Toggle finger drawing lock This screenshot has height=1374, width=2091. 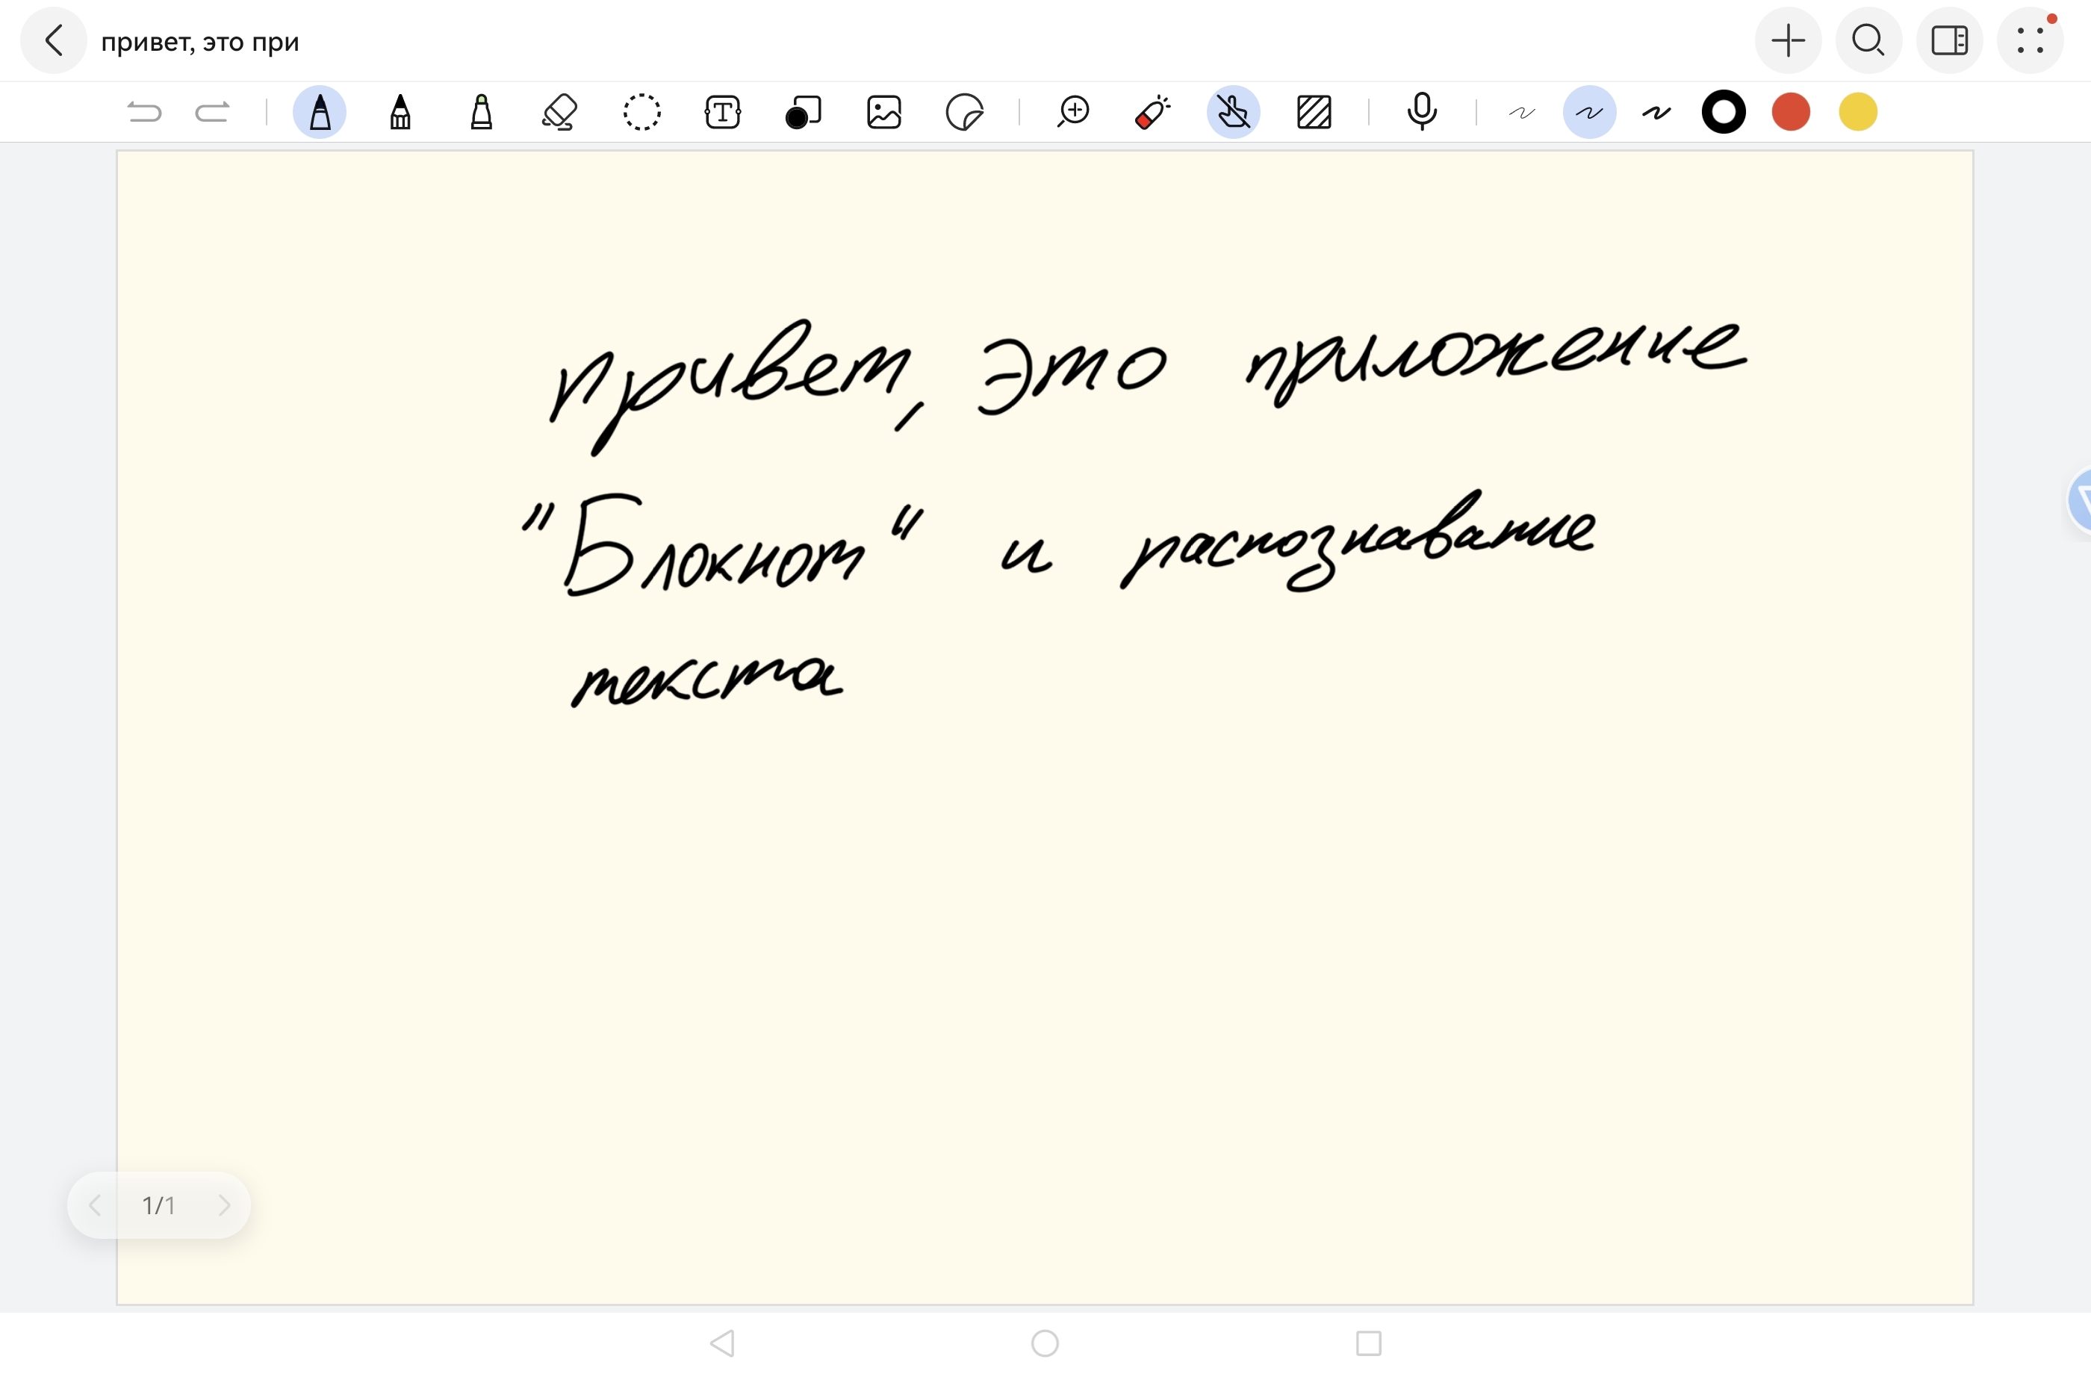coord(1234,113)
